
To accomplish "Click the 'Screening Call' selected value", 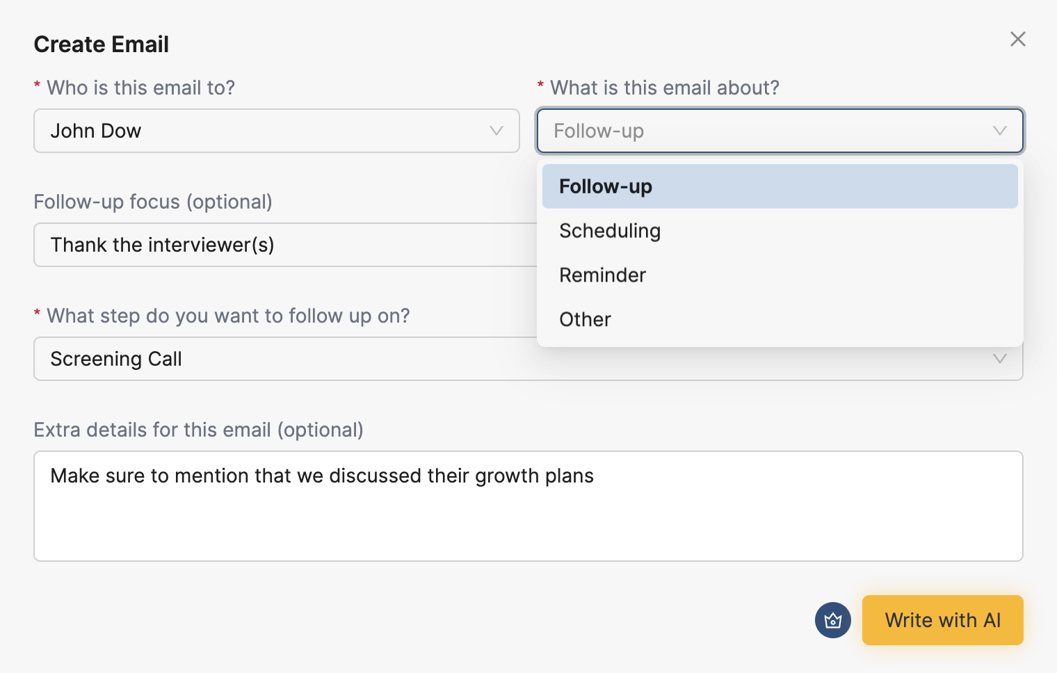I will pos(115,359).
